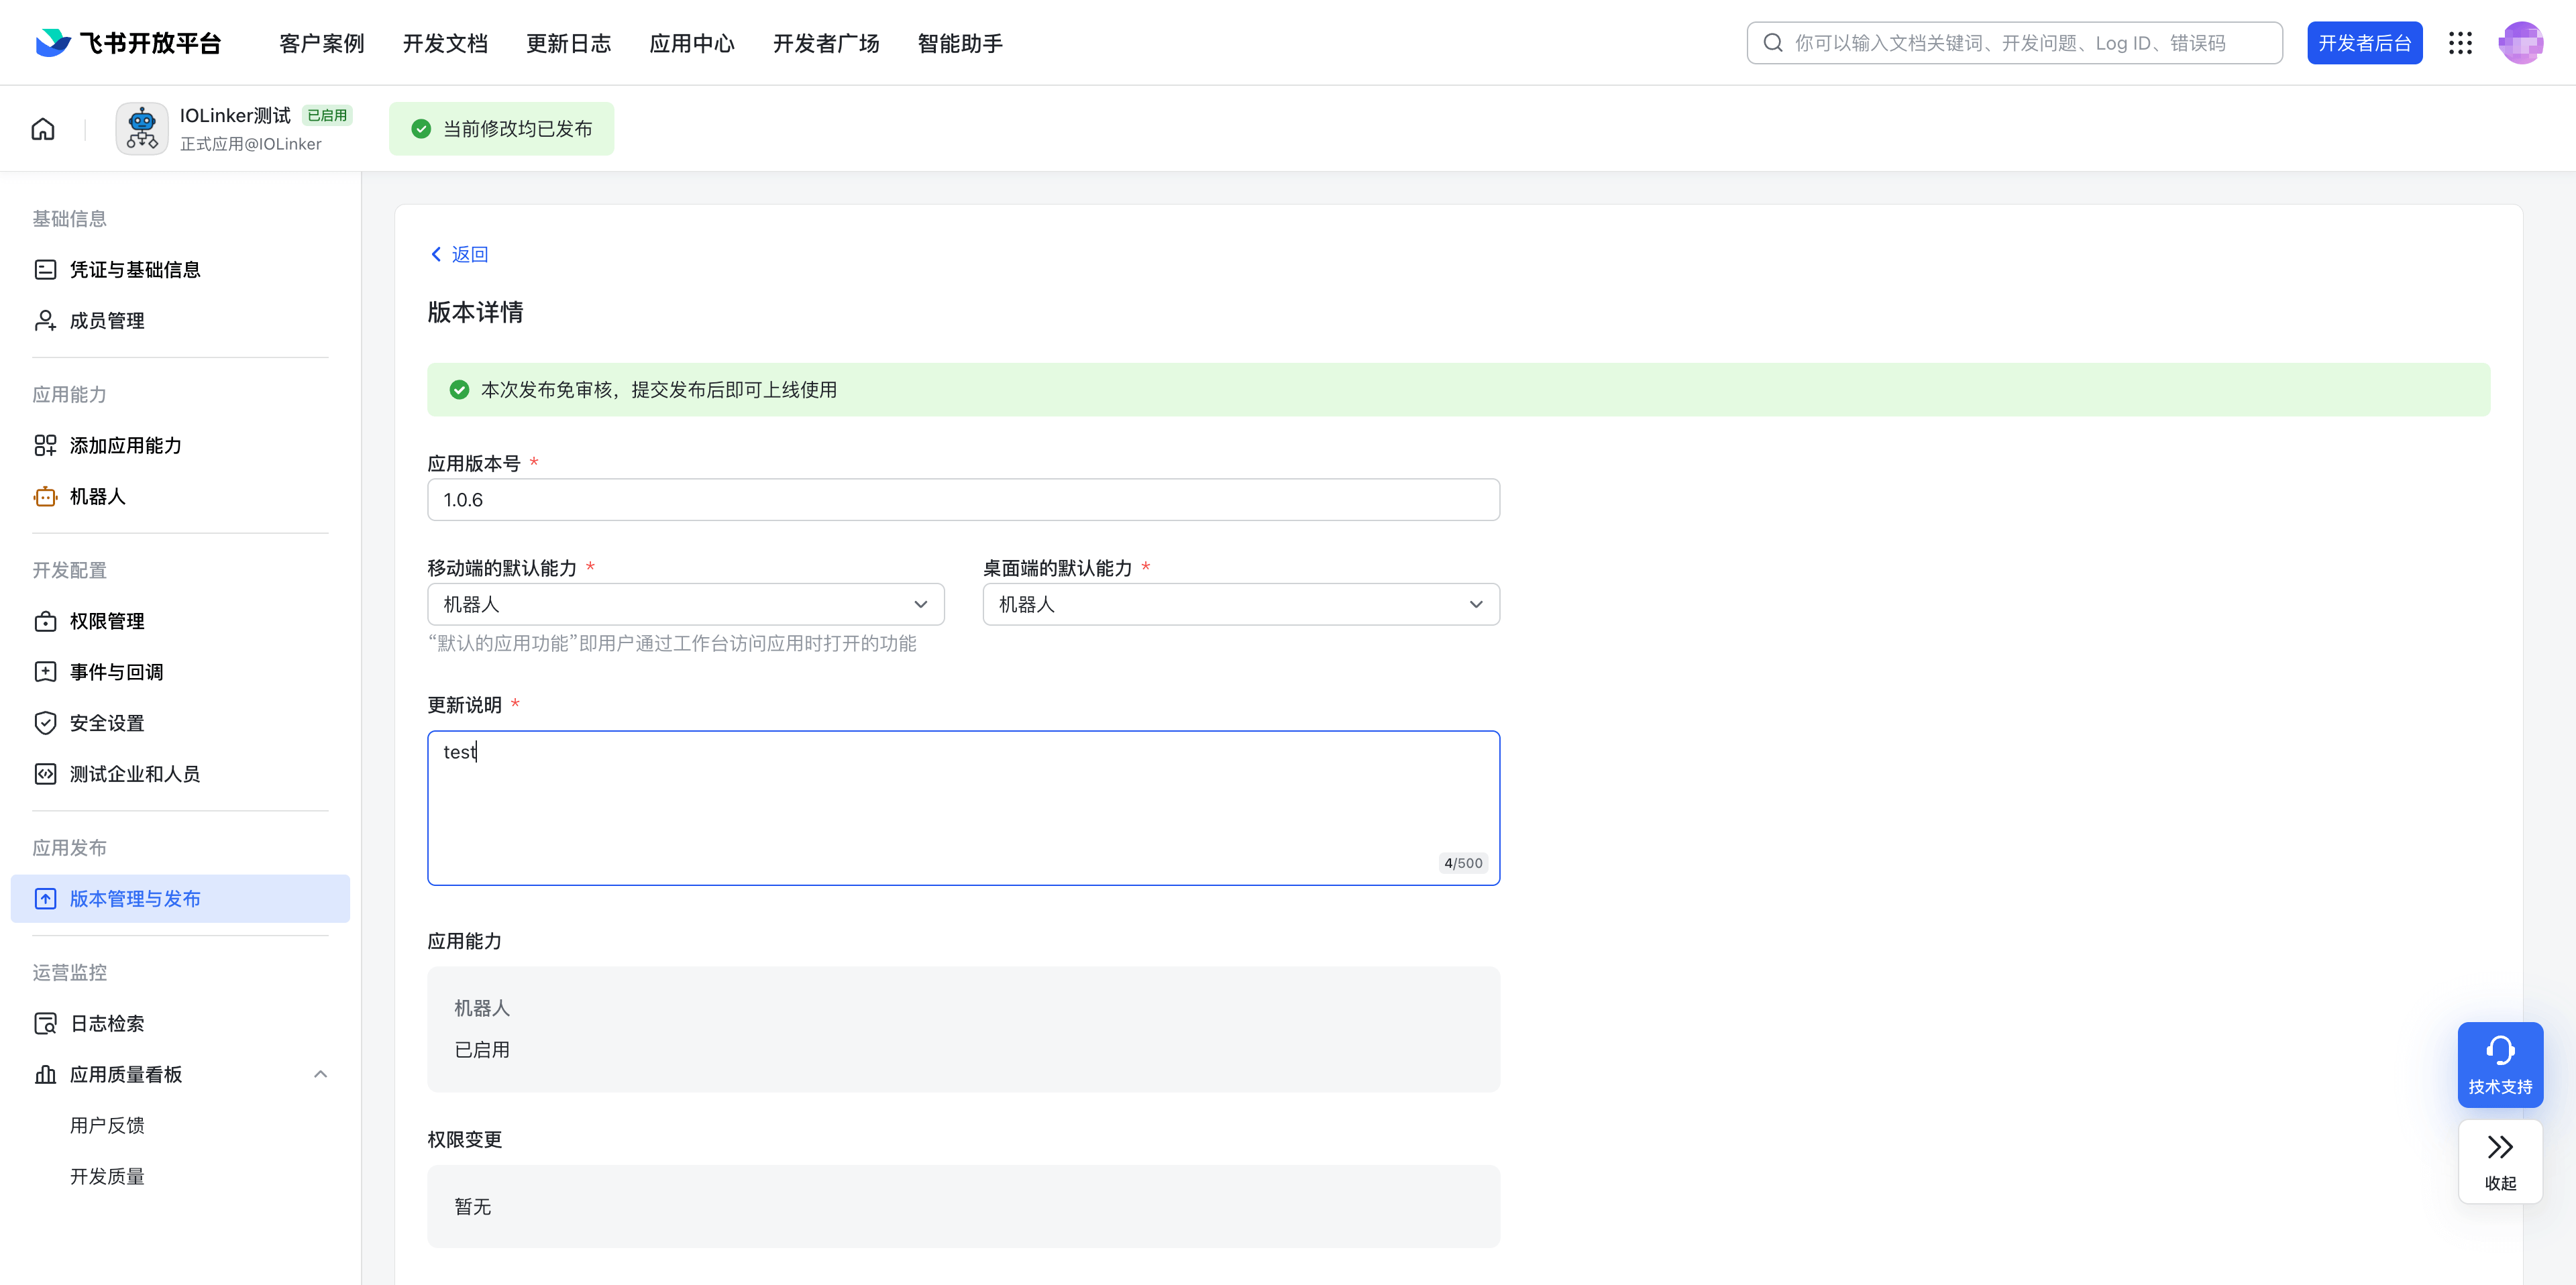Open the 机器人 sidebar item
Image resolution: width=2576 pixels, height=1285 pixels.
point(98,497)
